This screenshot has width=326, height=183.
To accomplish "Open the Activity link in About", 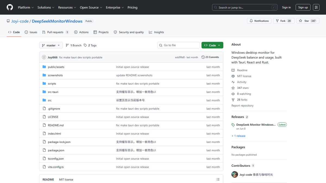I will [239, 82].
